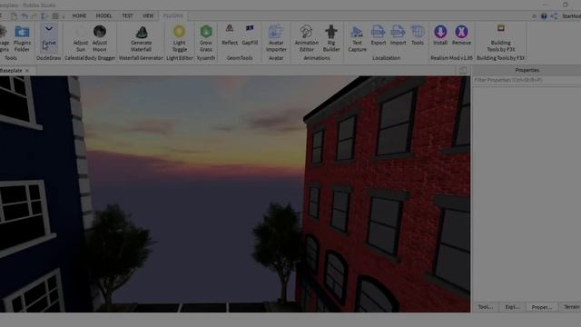Screen dimensions: 581x327
Task: Toggle the Light Toggle plugin
Action: click(180, 38)
